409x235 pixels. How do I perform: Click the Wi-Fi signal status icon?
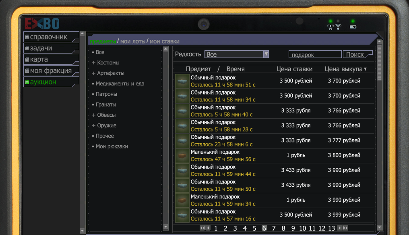pos(338,27)
